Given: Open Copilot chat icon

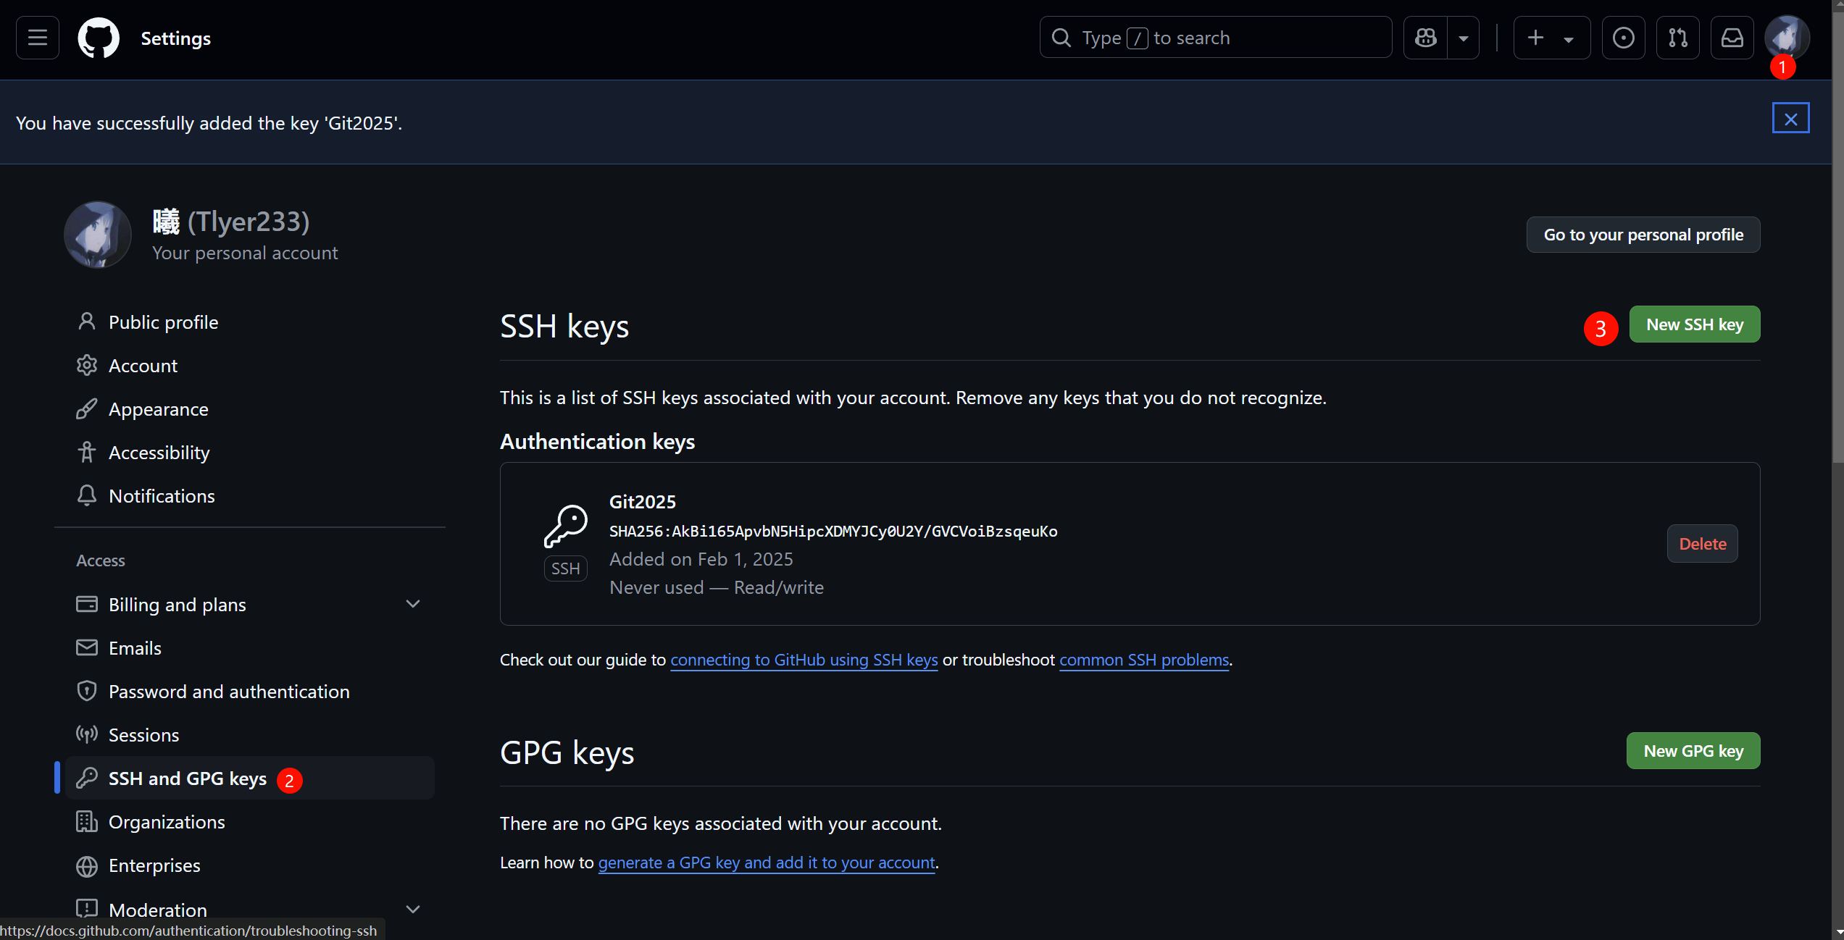Looking at the screenshot, I should click(x=1425, y=38).
